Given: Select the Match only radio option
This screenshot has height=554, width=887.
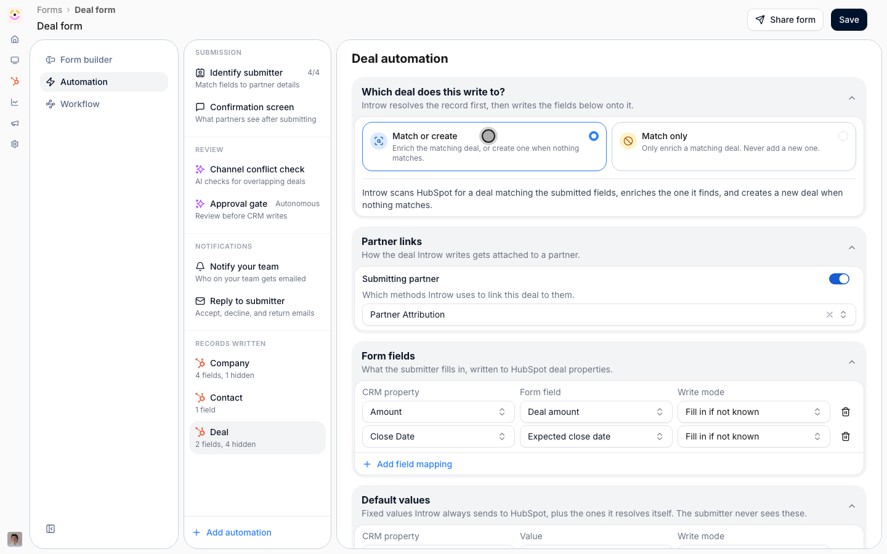Looking at the screenshot, I should pos(843,136).
